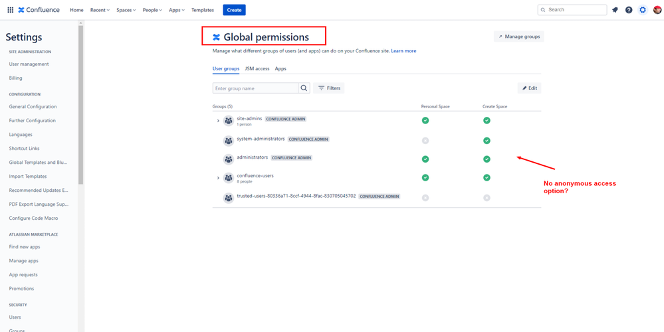
Task: Open Global Templates and Blueprints in sidebar
Action: pyautogui.click(x=39, y=163)
